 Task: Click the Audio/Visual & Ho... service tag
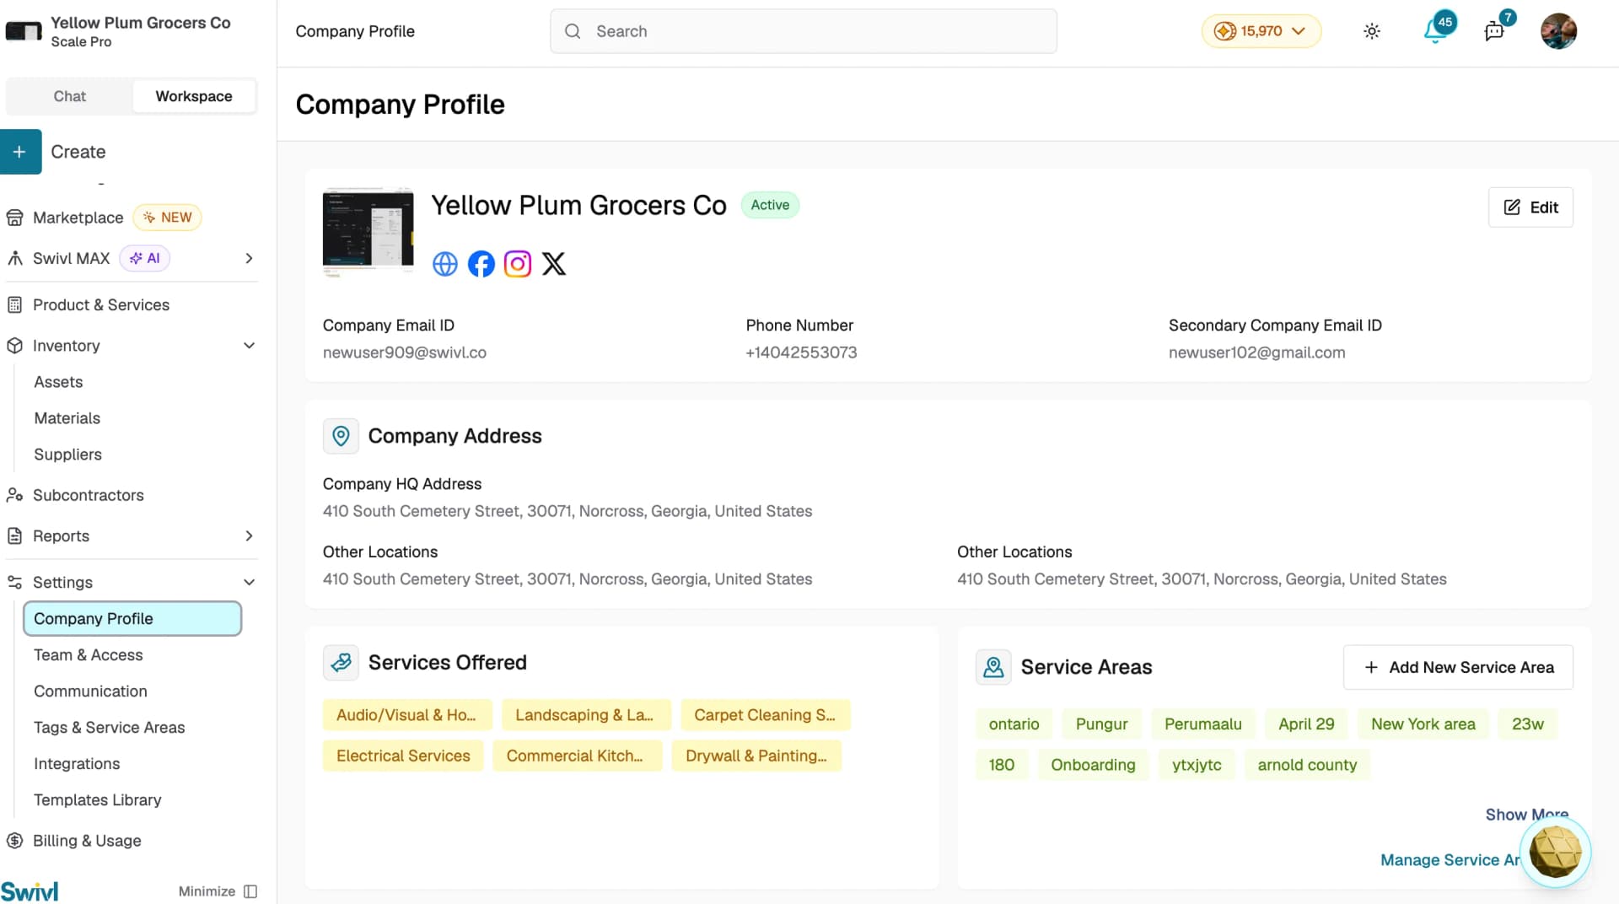click(x=406, y=715)
